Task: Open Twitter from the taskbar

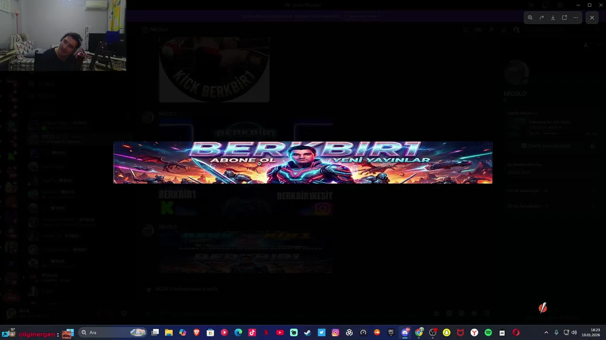Action: click(x=321, y=333)
